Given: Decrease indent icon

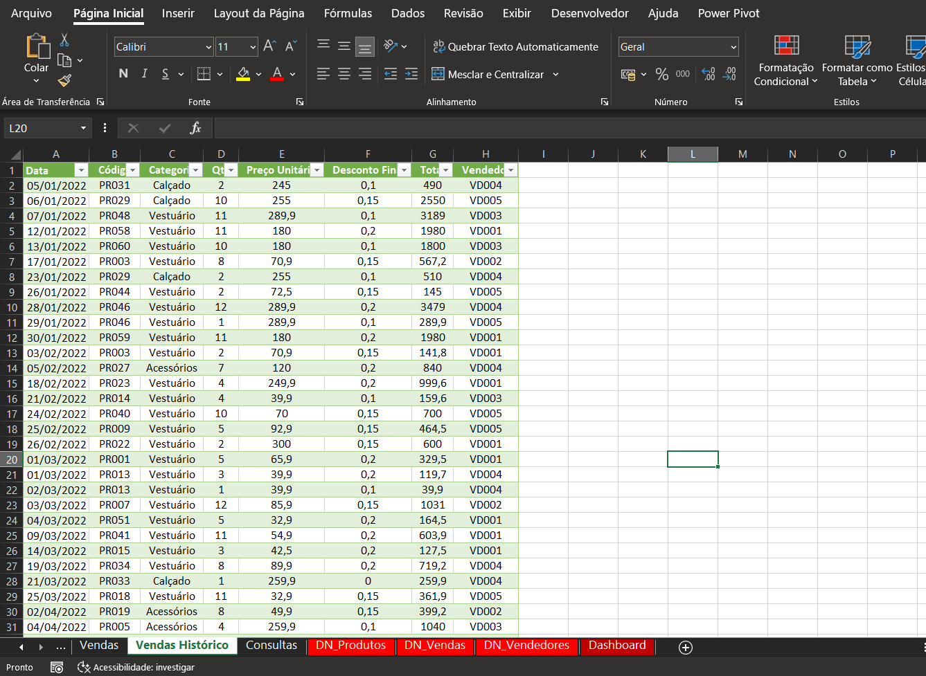Looking at the screenshot, I should coord(391,73).
